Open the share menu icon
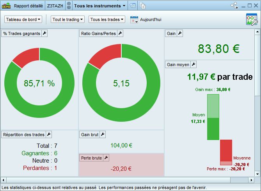Screen dimensions: 261x191 [234, 5]
